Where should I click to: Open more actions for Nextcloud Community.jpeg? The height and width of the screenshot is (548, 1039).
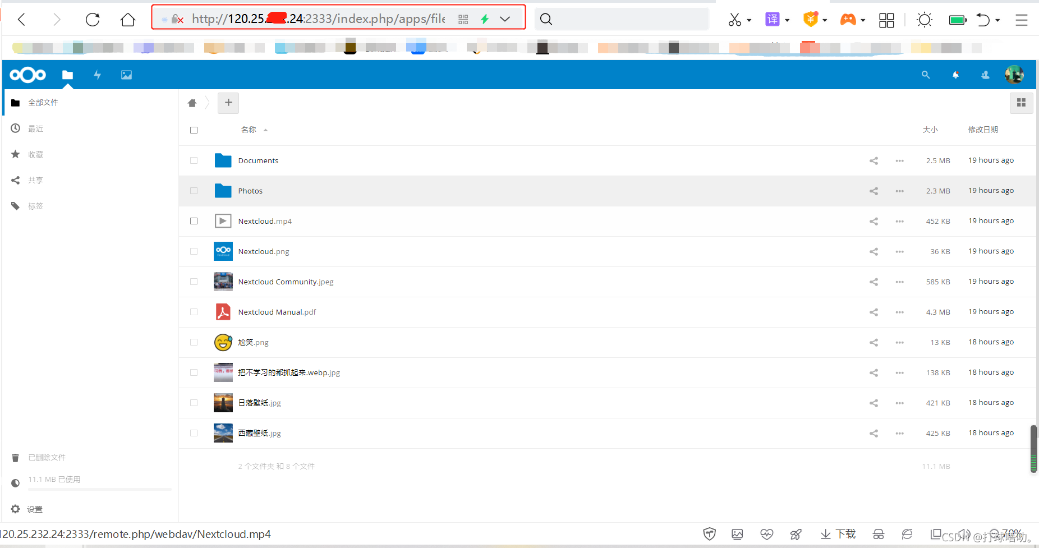(900, 282)
